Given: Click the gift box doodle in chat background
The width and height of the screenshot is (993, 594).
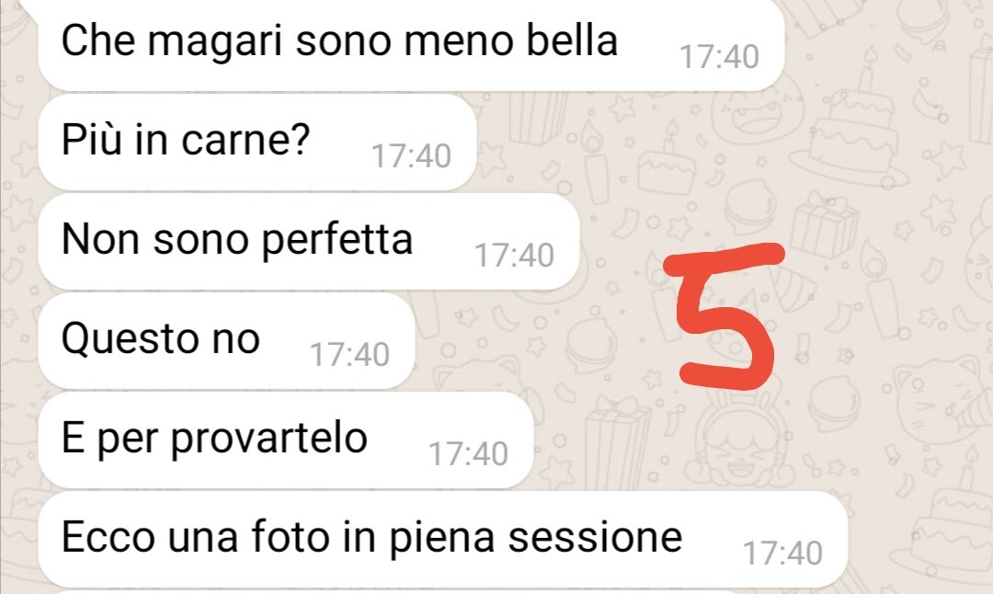Looking at the screenshot, I should pyautogui.click(x=824, y=224).
